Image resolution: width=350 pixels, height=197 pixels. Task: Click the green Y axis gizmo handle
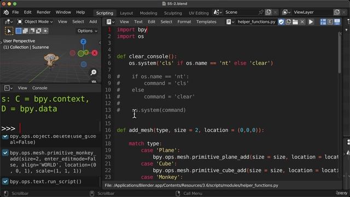pos(80,54)
